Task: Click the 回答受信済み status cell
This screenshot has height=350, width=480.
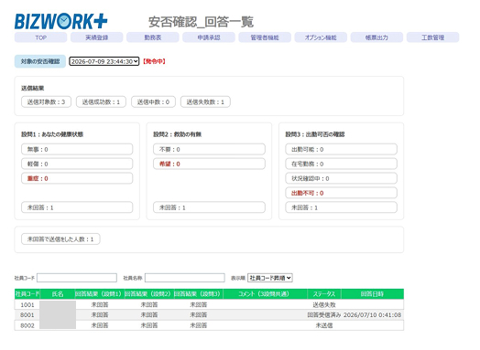Action: (x=324, y=315)
